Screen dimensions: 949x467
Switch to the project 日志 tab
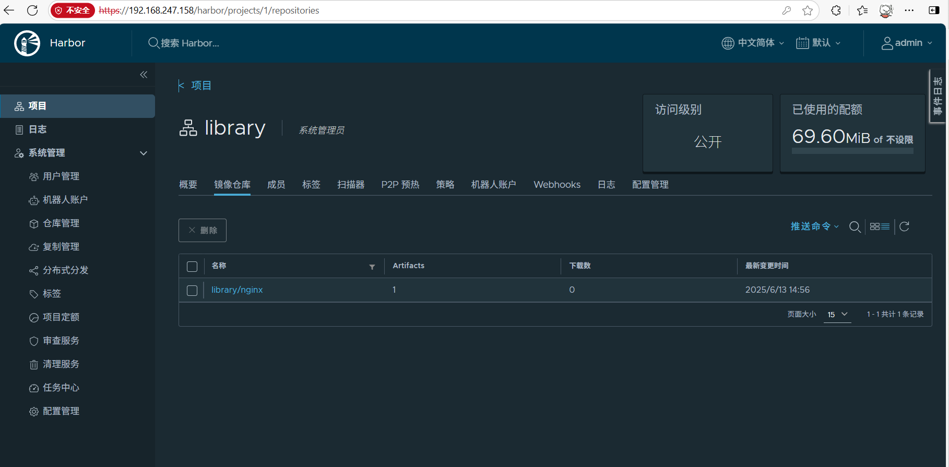tap(606, 185)
